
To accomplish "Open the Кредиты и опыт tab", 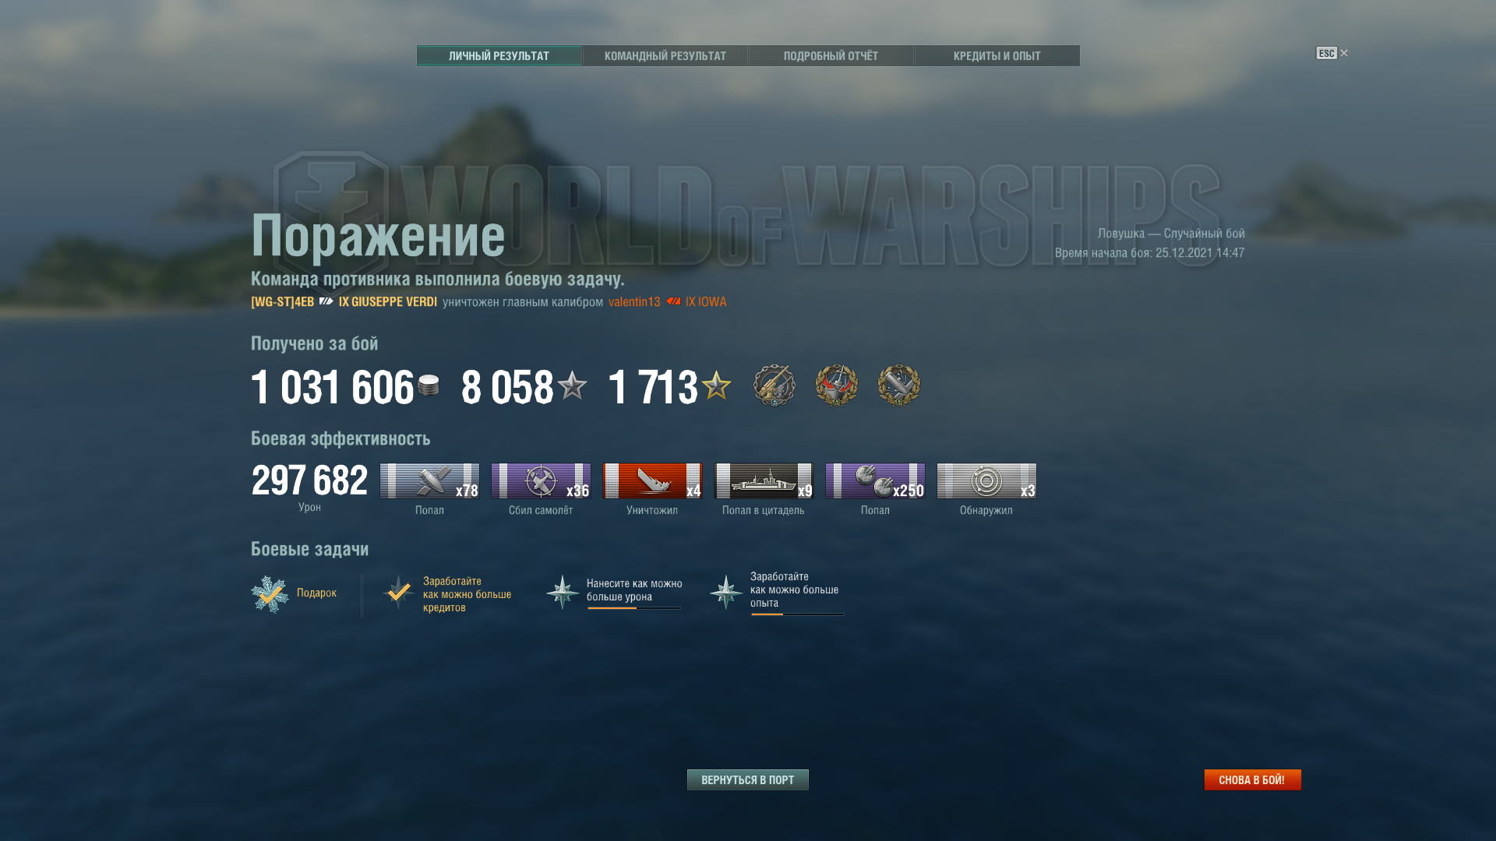I will (997, 56).
